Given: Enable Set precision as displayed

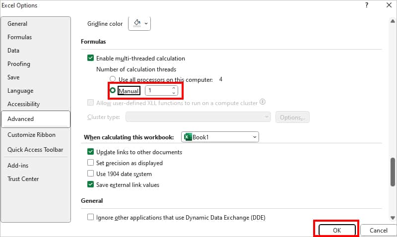Looking at the screenshot, I should click(90, 163).
